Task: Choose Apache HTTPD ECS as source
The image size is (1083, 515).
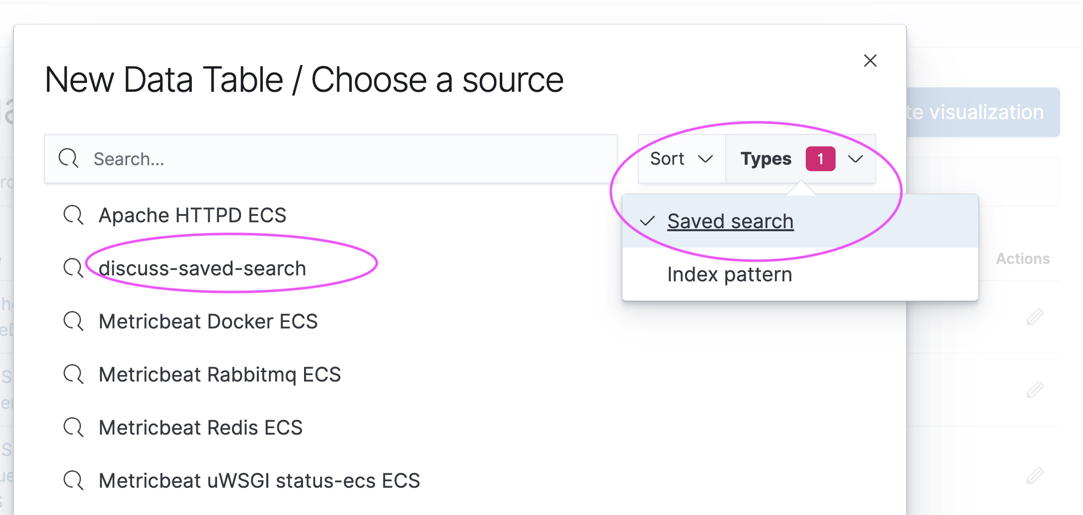Action: click(192, 215)
